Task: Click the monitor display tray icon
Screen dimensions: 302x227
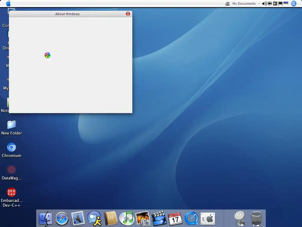Action: (x=280, y=4)
